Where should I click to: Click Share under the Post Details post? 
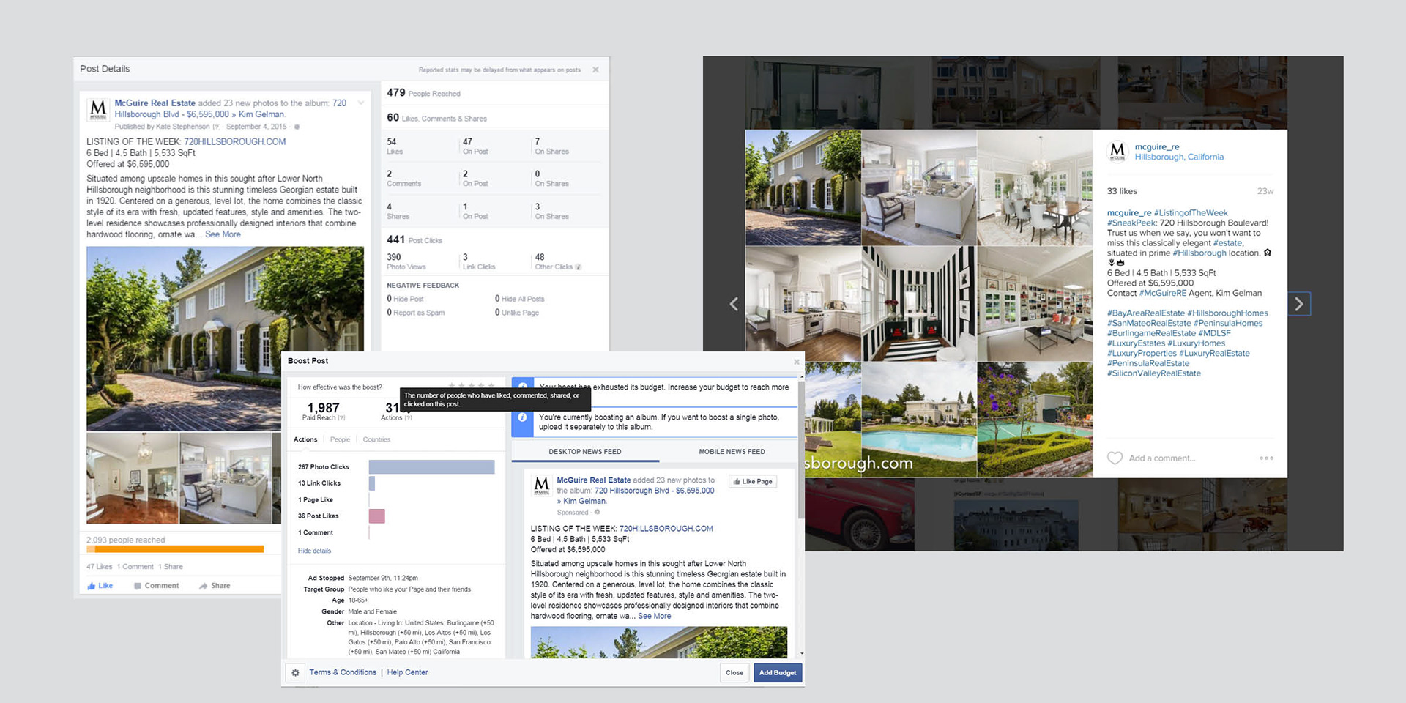tap(215, 586)
